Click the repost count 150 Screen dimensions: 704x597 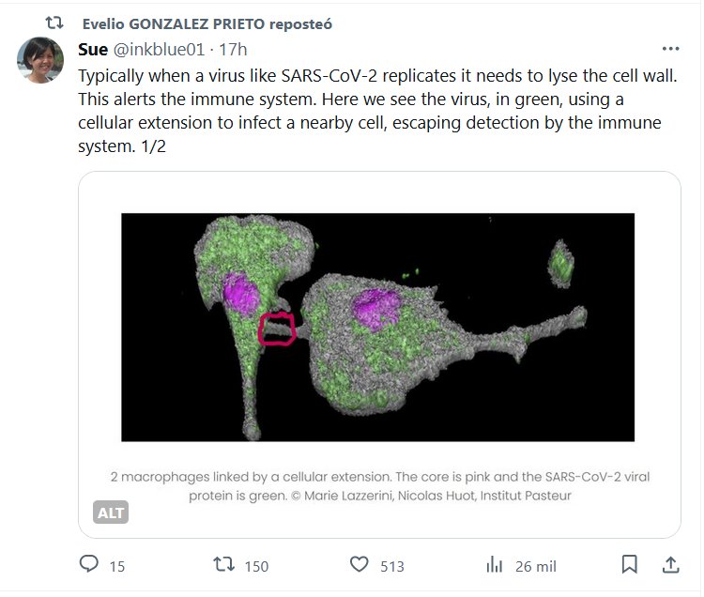(255, 566)
